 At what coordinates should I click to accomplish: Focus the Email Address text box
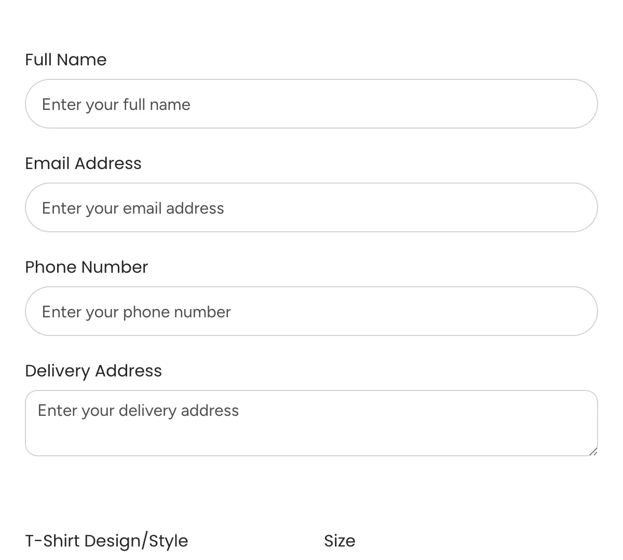pyautogui.click(x=311, y=207)
